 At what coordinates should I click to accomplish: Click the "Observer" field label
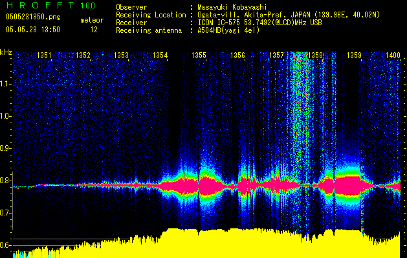click(x=131, y=7)
